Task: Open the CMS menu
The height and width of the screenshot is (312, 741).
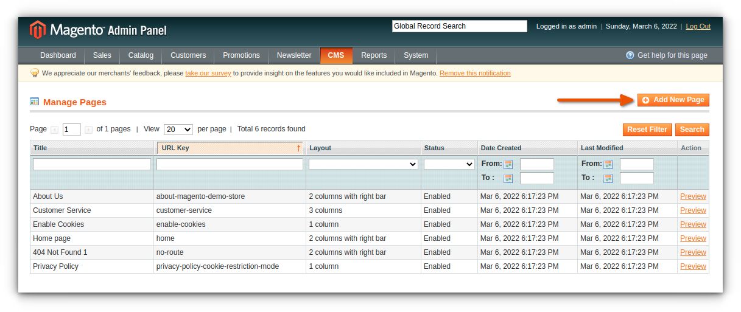Action: pyautogui.click(x=336, y=55)
